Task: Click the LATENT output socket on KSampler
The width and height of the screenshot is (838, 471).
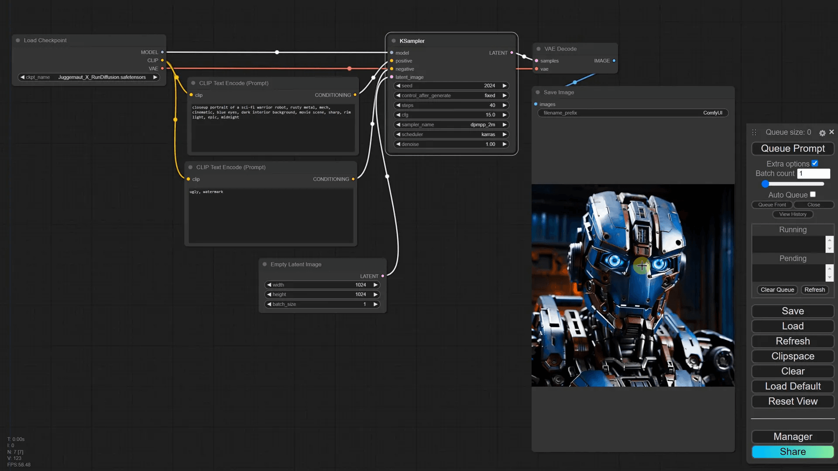Action: coord(512,53)
